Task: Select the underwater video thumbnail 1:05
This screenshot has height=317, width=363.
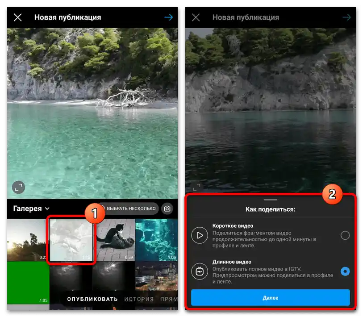Action: point(157,240)
